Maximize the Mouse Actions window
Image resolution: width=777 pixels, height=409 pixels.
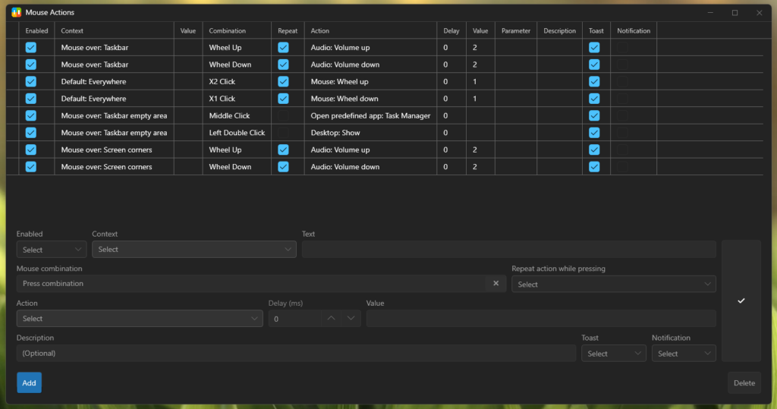coord(735,13)
